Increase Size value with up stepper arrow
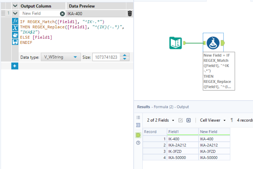The width and height of the screenshot is (253, 169). pyautogui.click(x=124, y=55)
